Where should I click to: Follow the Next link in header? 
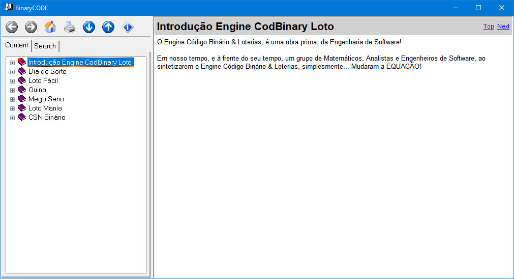[x=503, y=26]
